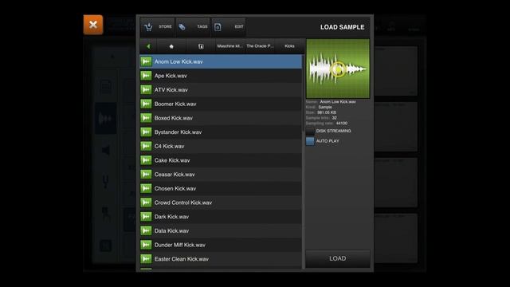The width and height of the screenshot is (510, 287).
Task: Open the Maschine kit breadcrumb folder
Action: click(x=229, y=46)
